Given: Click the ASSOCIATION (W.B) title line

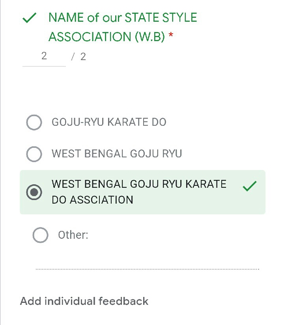Looking at the screenshot, I should point(106,37).
